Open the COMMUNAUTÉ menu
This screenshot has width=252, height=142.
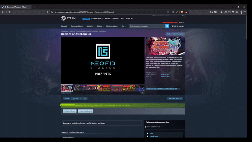(x=97, y=19)
